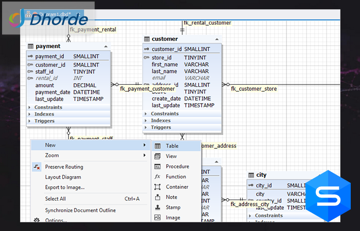Image resolution: width=360 pixels, height=231 pixels.
Task: Collapse the customer table with arrow
Action: coord(218,39)
